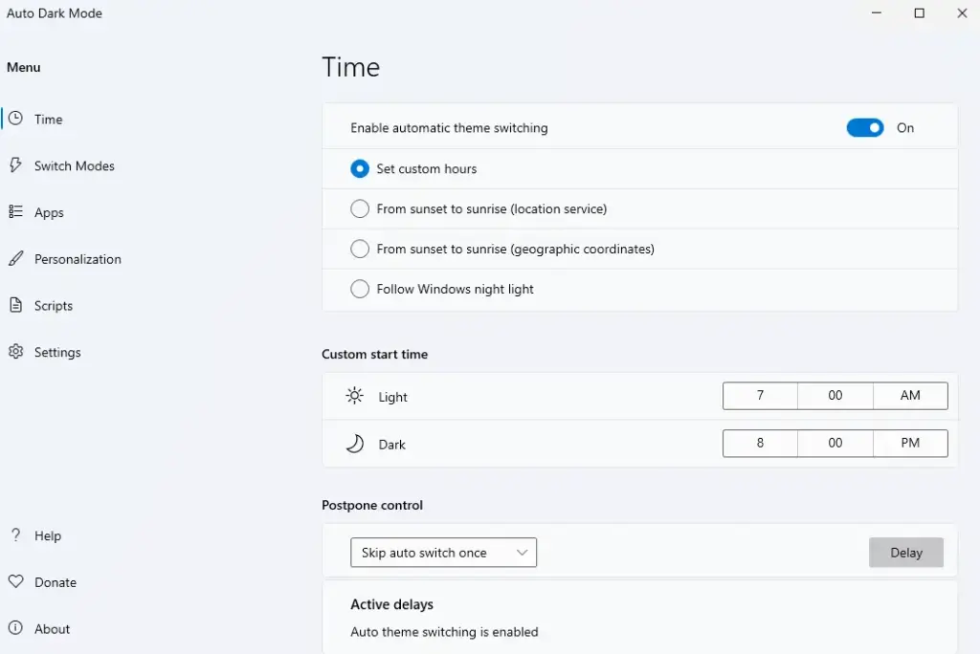Select sunset to sunrise geographic coordinates option
The width and height of the screenshot is (980, 654).
(360, 249)
